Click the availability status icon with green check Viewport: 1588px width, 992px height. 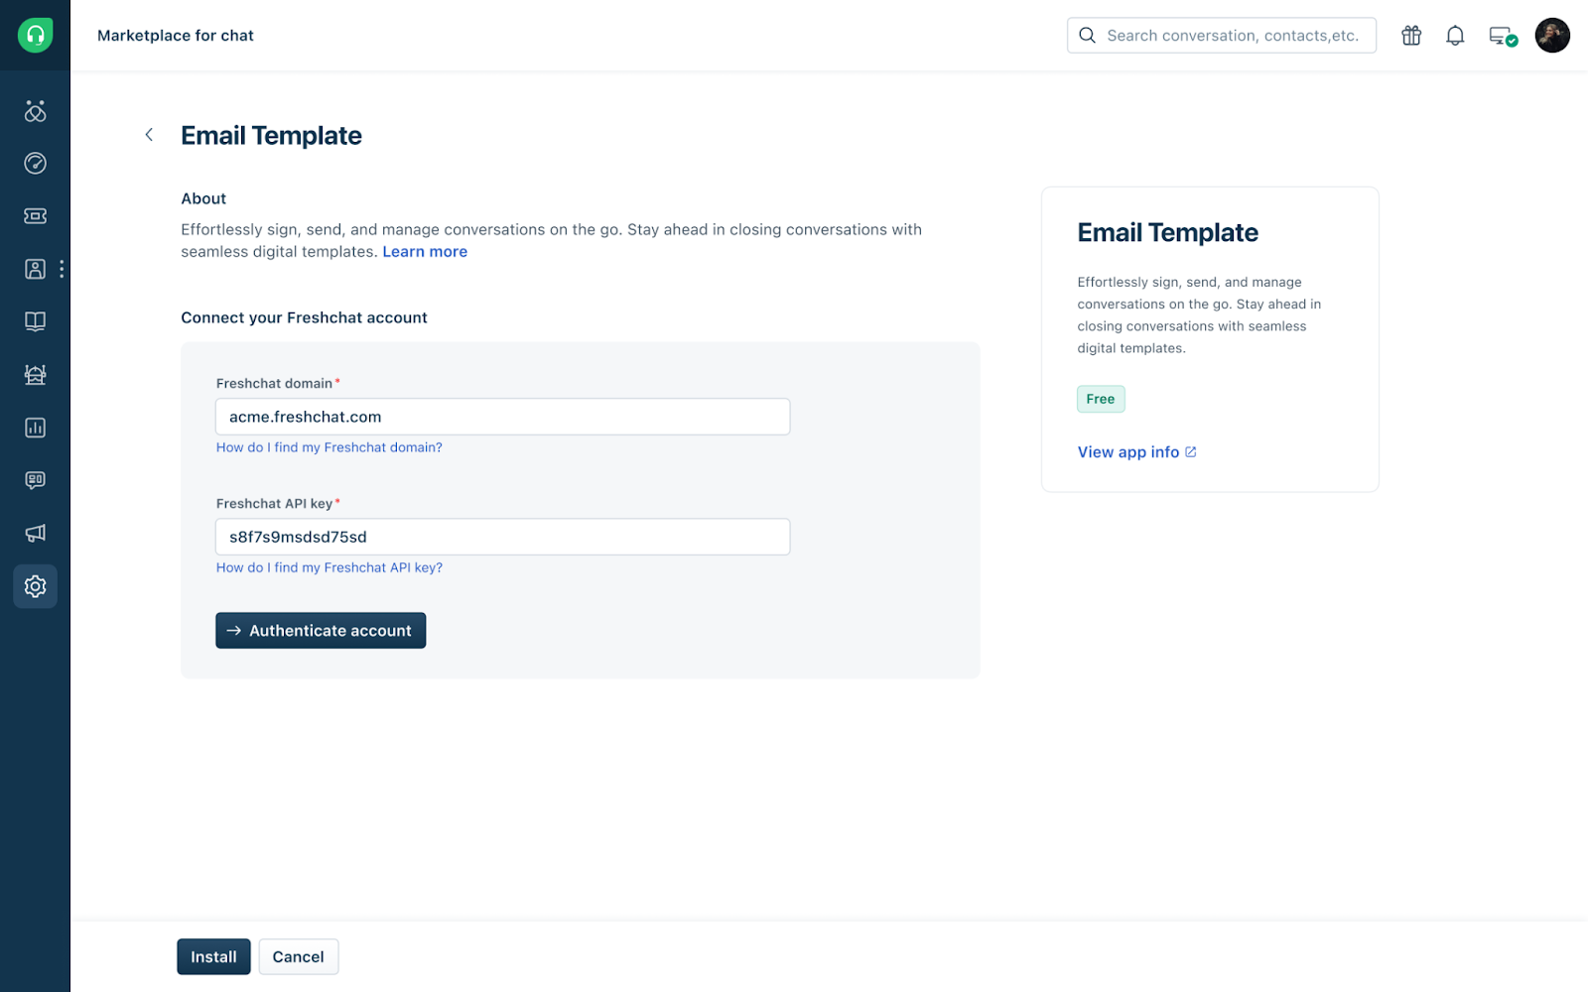tap(1503, 36)
